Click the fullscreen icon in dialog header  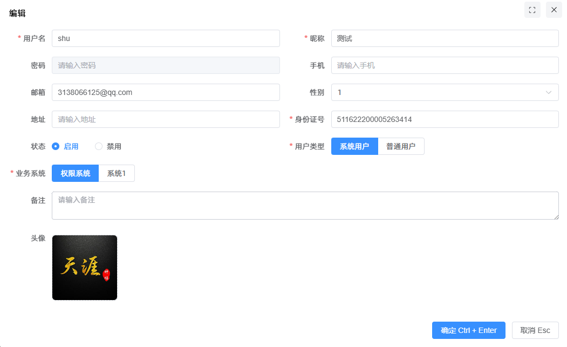(x=532, y=10)
